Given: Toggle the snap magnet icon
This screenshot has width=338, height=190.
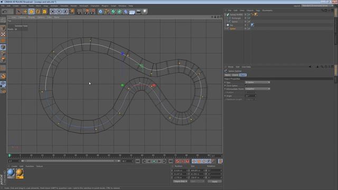Looking at the screenshot, I should [3, 76].
